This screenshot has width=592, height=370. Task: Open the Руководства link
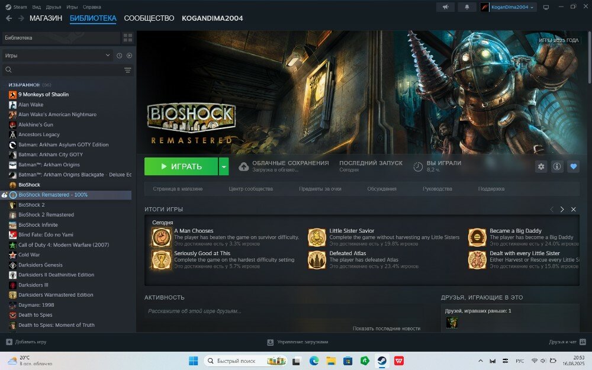click(x=437, y=189)
